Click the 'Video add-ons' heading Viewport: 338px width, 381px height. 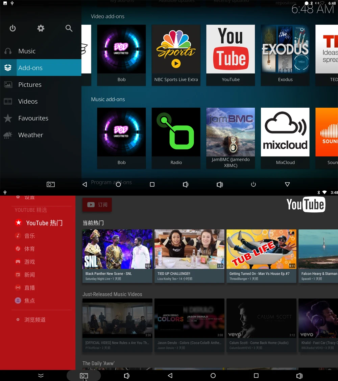(108, 16)
